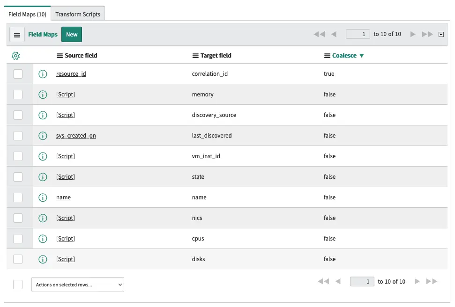This screenshot has width=455, height=307.
Task: Go to next page in top pagination
Action: (x=413, y=34)
